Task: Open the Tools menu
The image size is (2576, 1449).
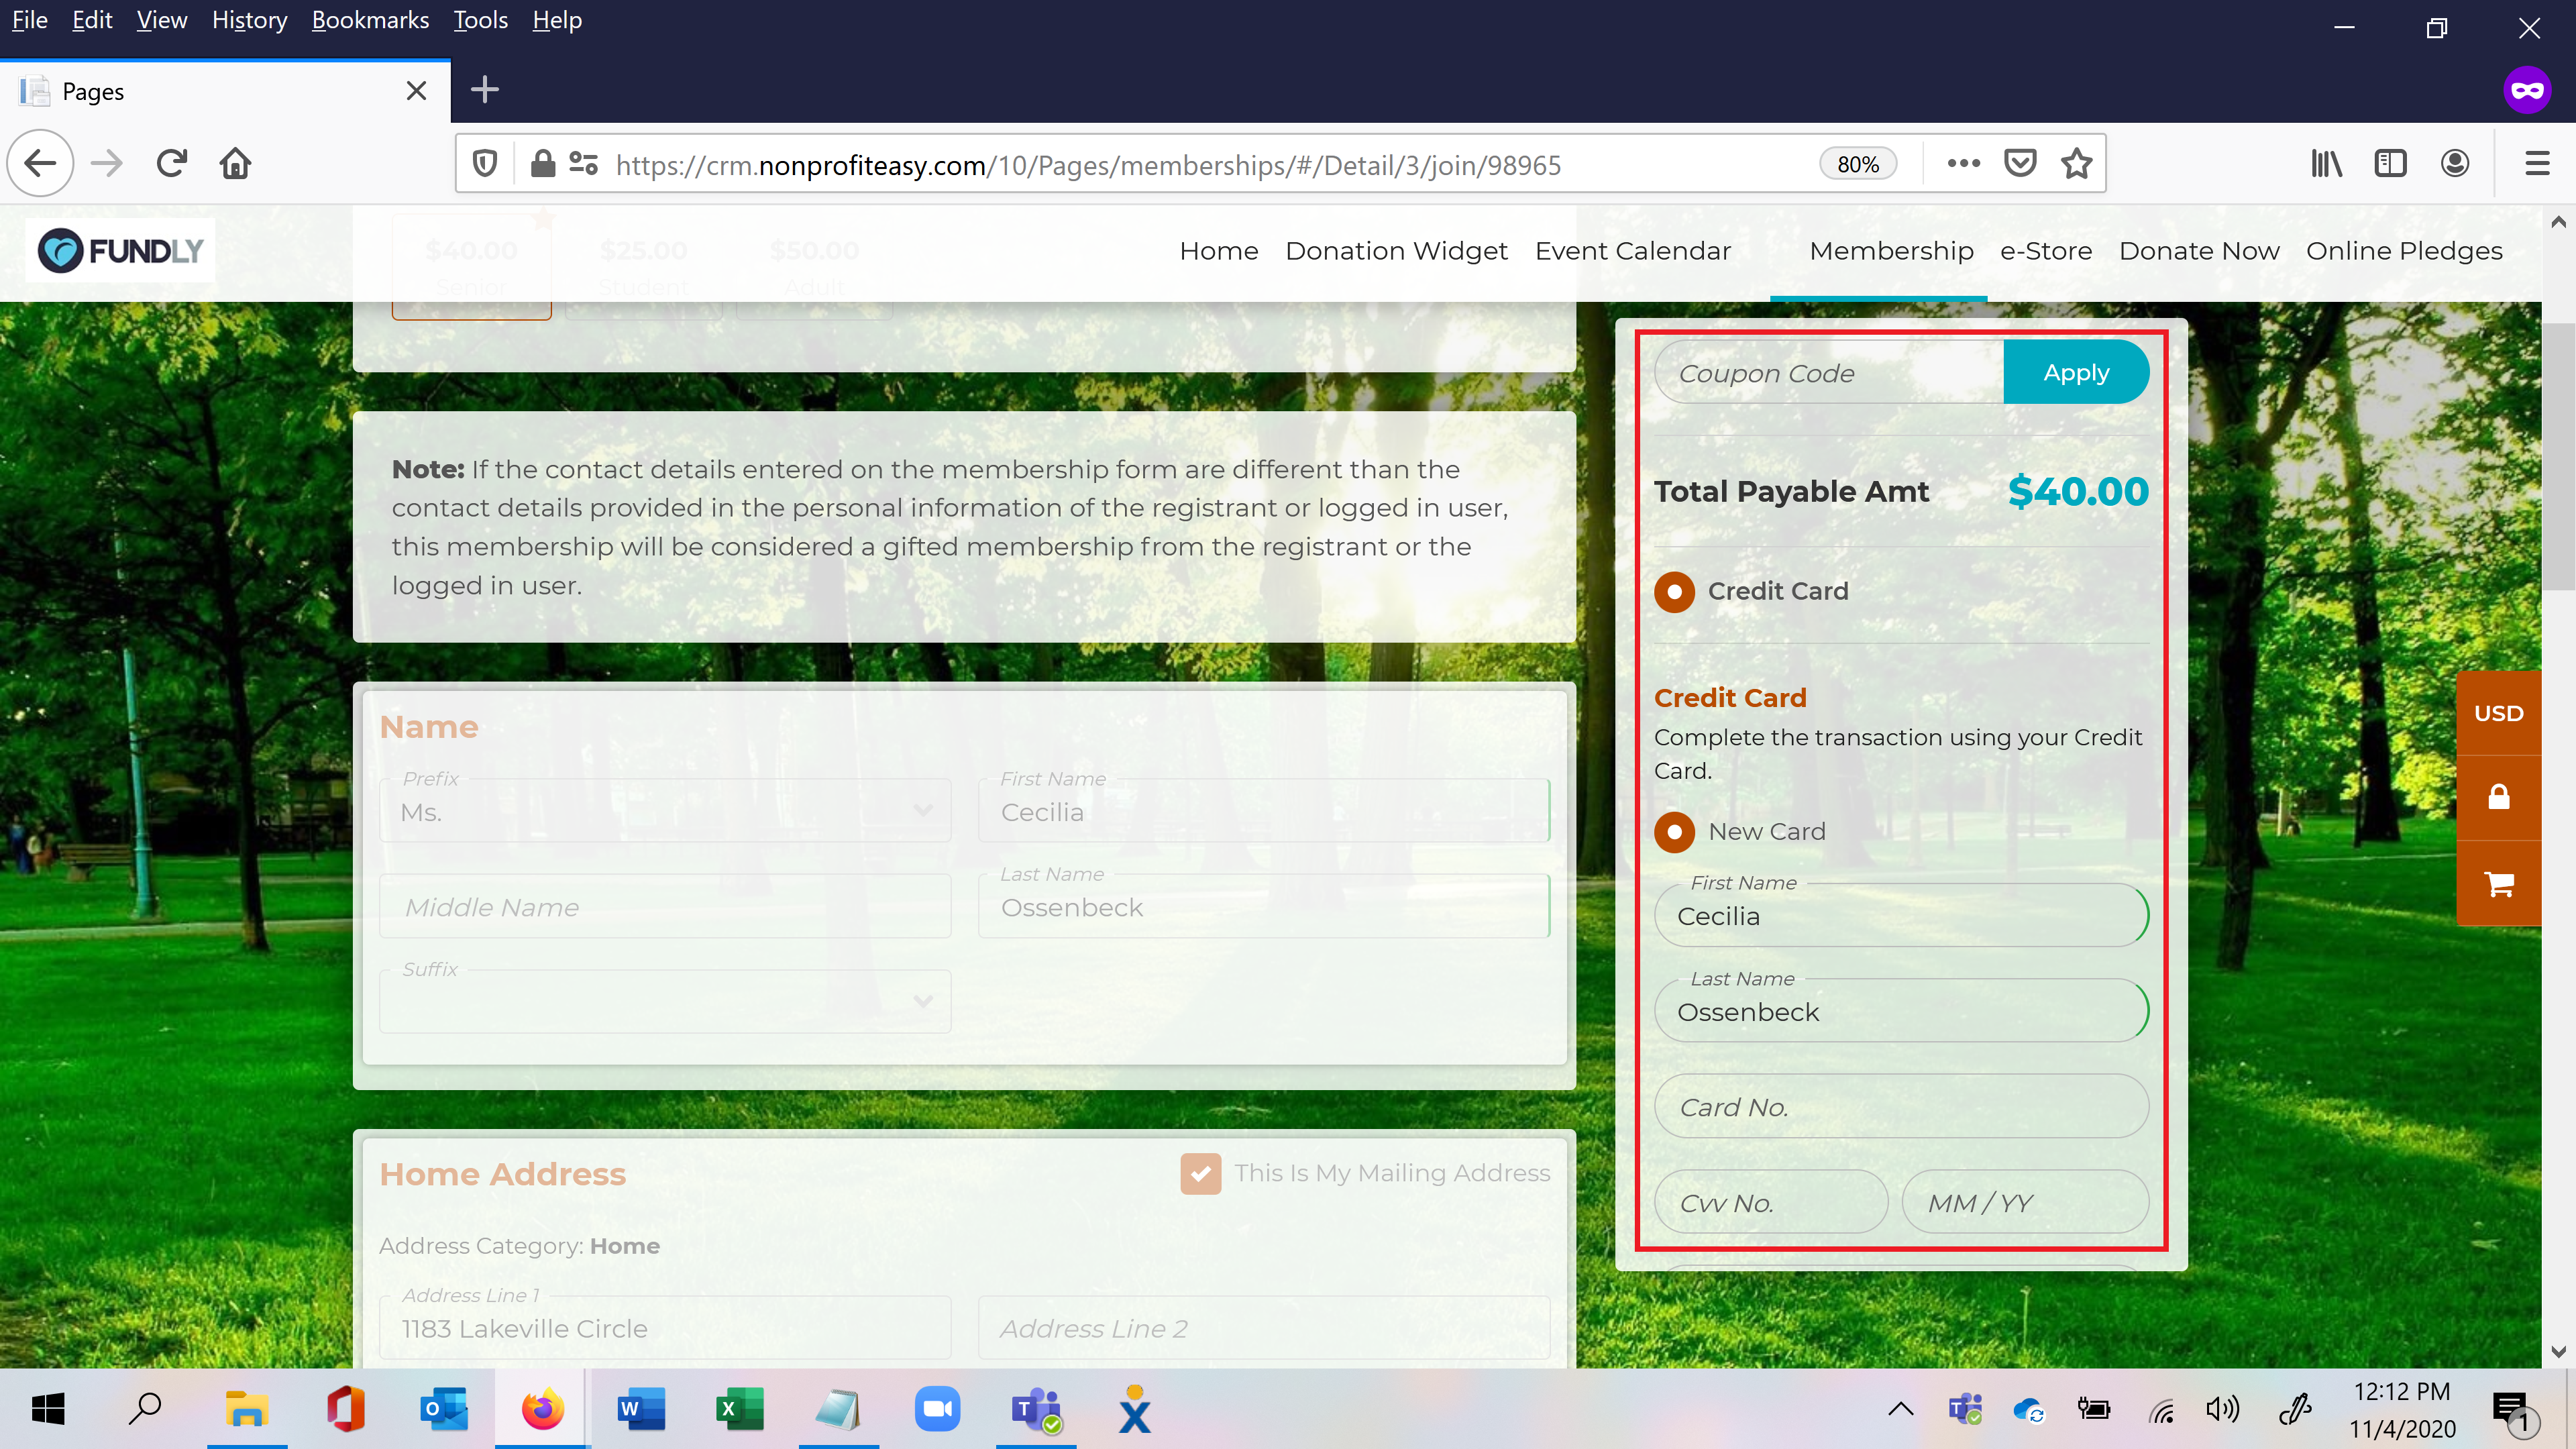Action: click(481, 20)
